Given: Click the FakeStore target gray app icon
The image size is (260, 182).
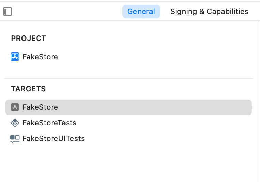Looking at the screenshot, I should coord(15,107).
